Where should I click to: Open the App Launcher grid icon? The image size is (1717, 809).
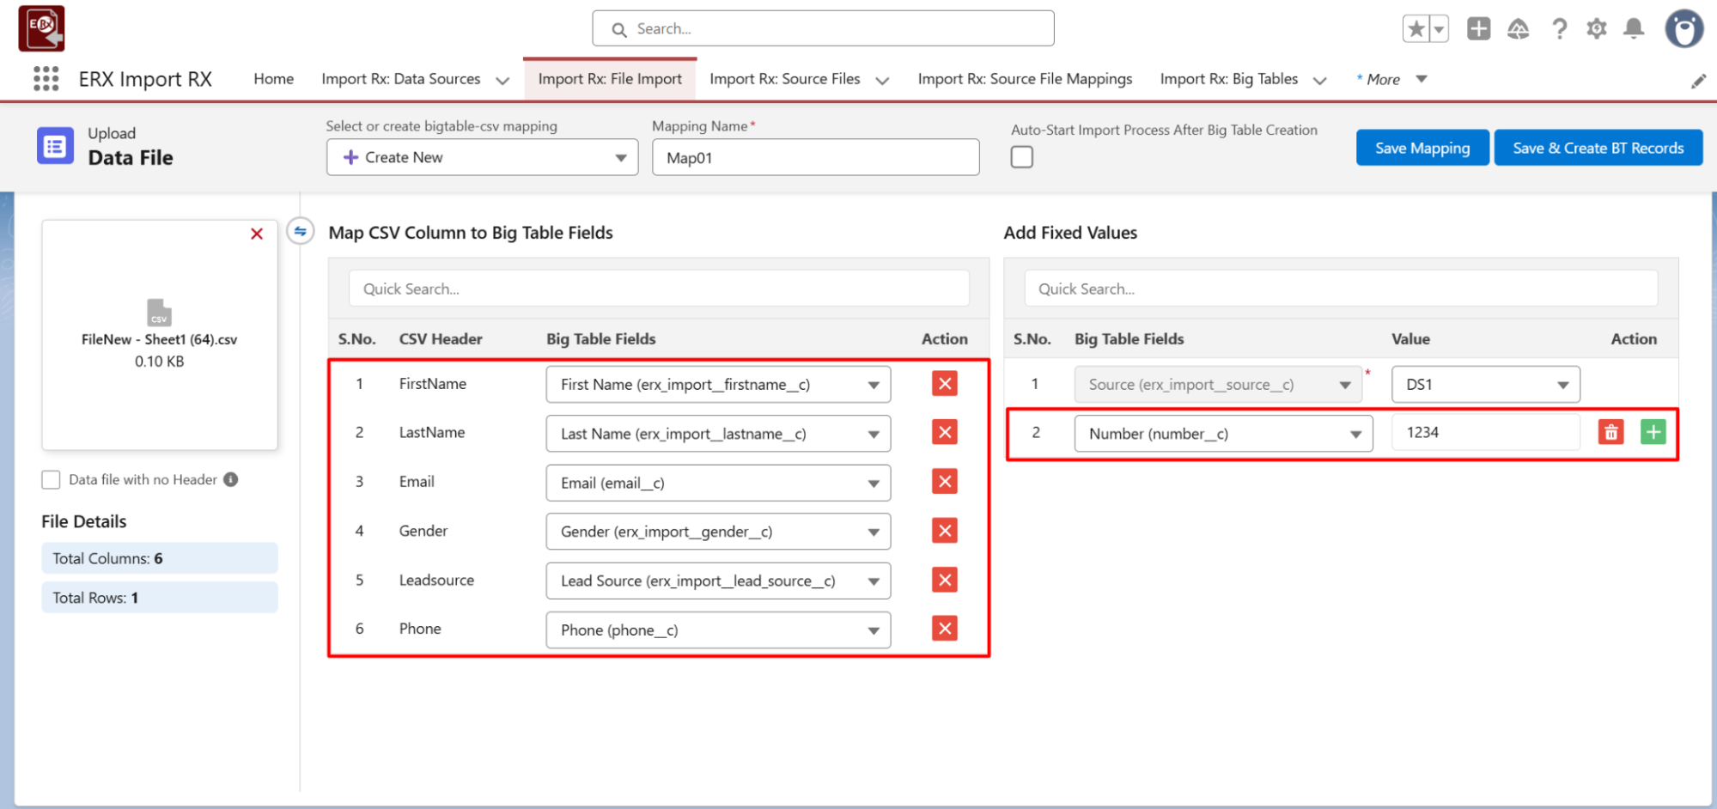point(46,79)
